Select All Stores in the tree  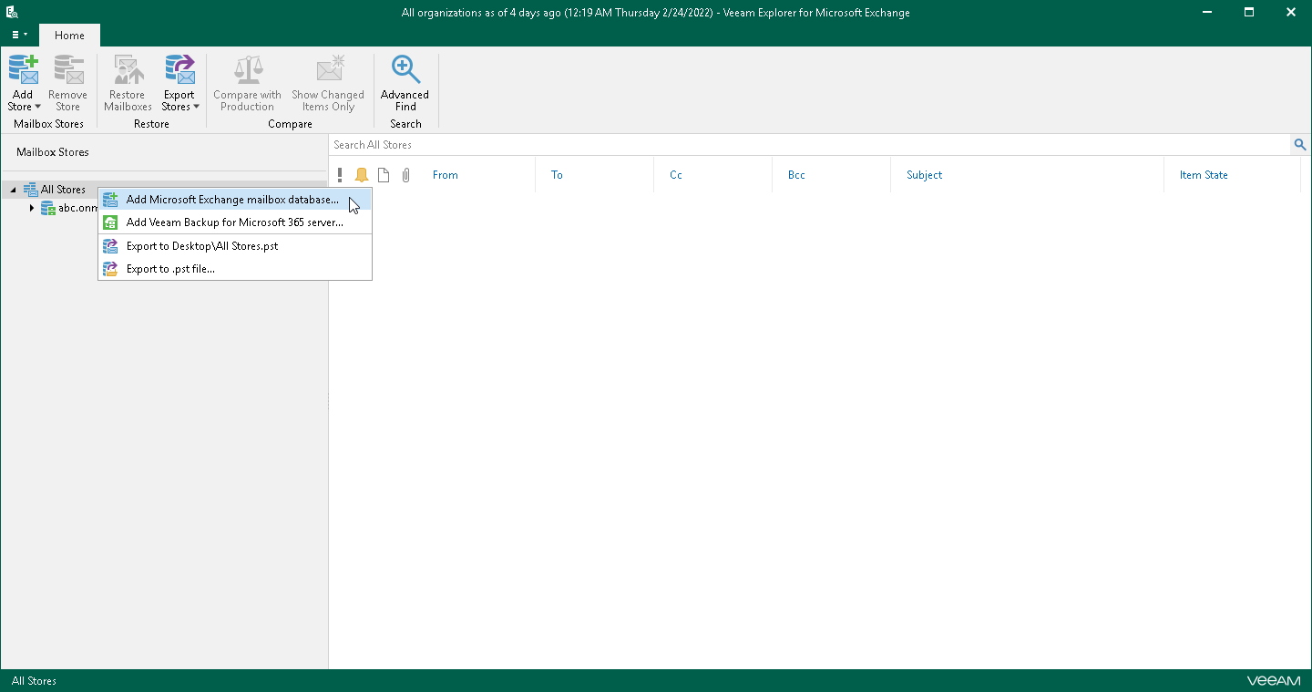coord(63,190)
